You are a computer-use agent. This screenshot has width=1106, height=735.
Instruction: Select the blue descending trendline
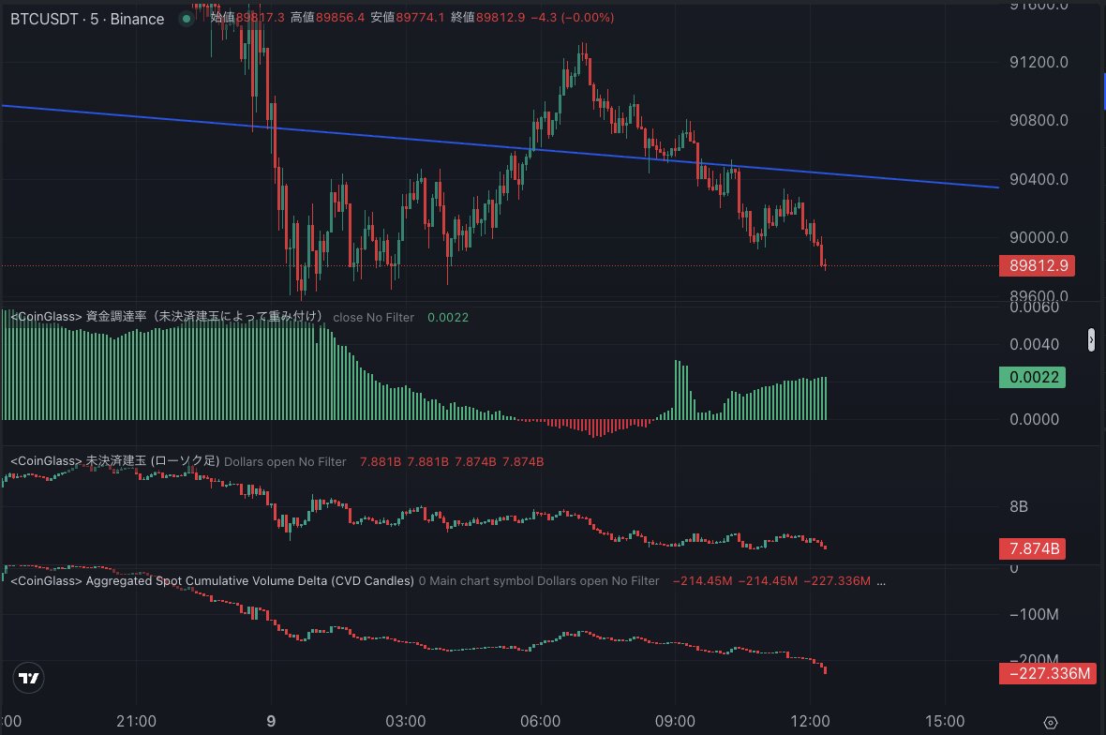(500, 146)
